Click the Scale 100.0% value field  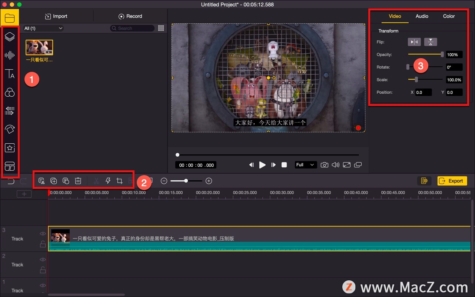pos(454,80)
